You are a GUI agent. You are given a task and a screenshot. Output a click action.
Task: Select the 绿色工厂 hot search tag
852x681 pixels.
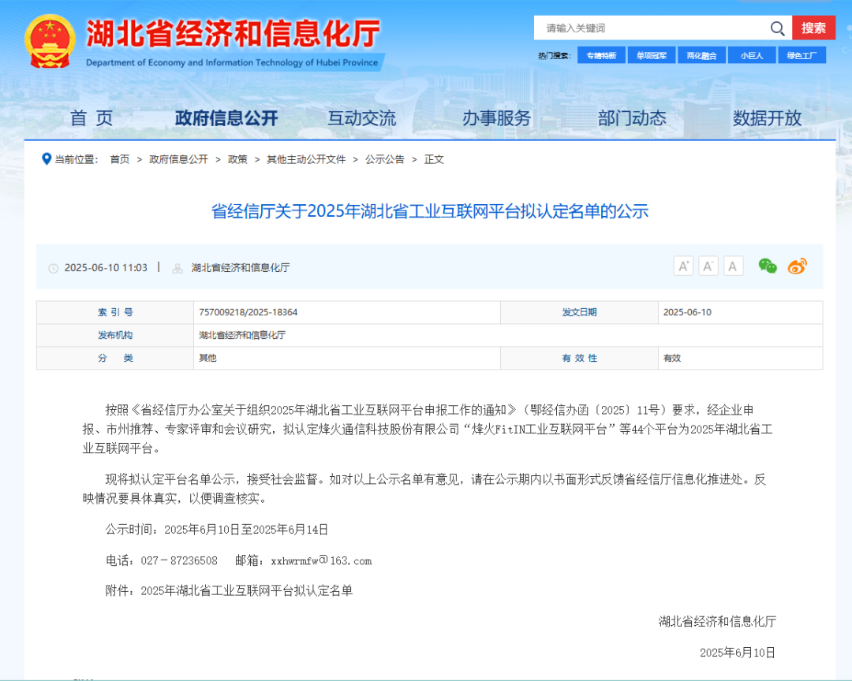tap(803, 55)
